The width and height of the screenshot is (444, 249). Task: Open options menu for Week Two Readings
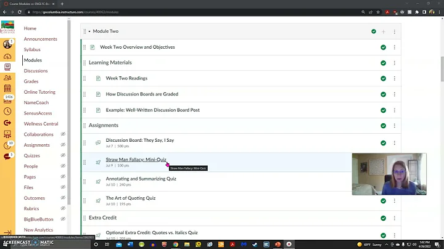point(395,78)
